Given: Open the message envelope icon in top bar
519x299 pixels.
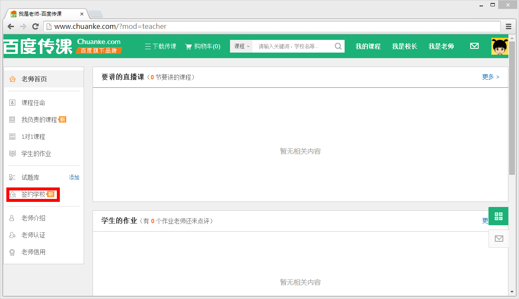Looking at the screenshot, I should pyautogui.click(x=474, y=46).
